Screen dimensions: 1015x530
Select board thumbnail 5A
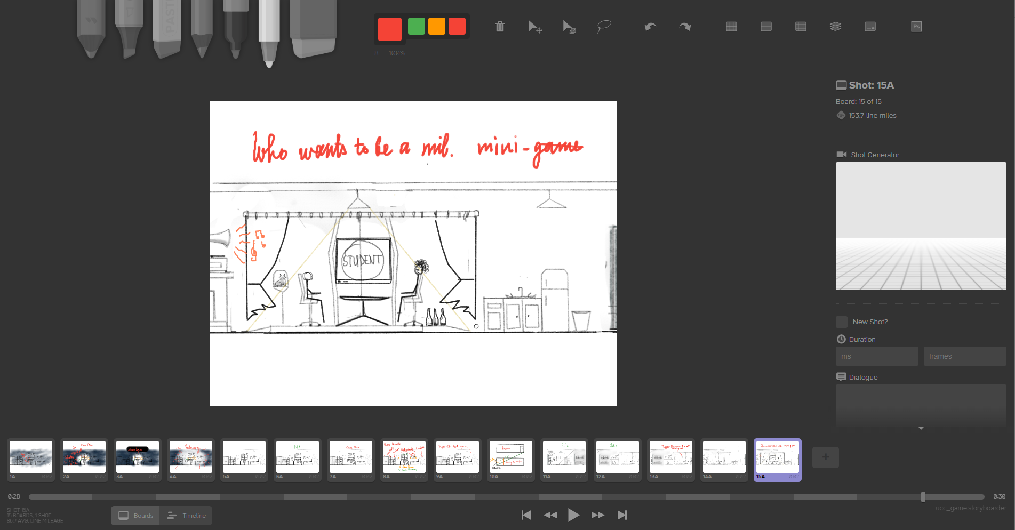(x=244, y=460)
